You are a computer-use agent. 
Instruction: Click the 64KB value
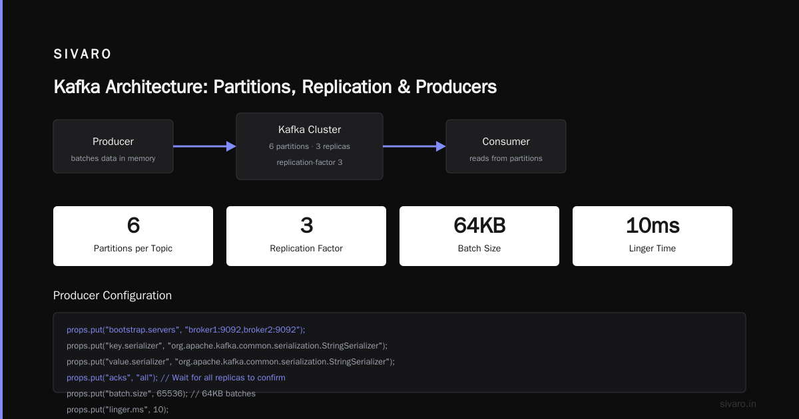[479, 225]
